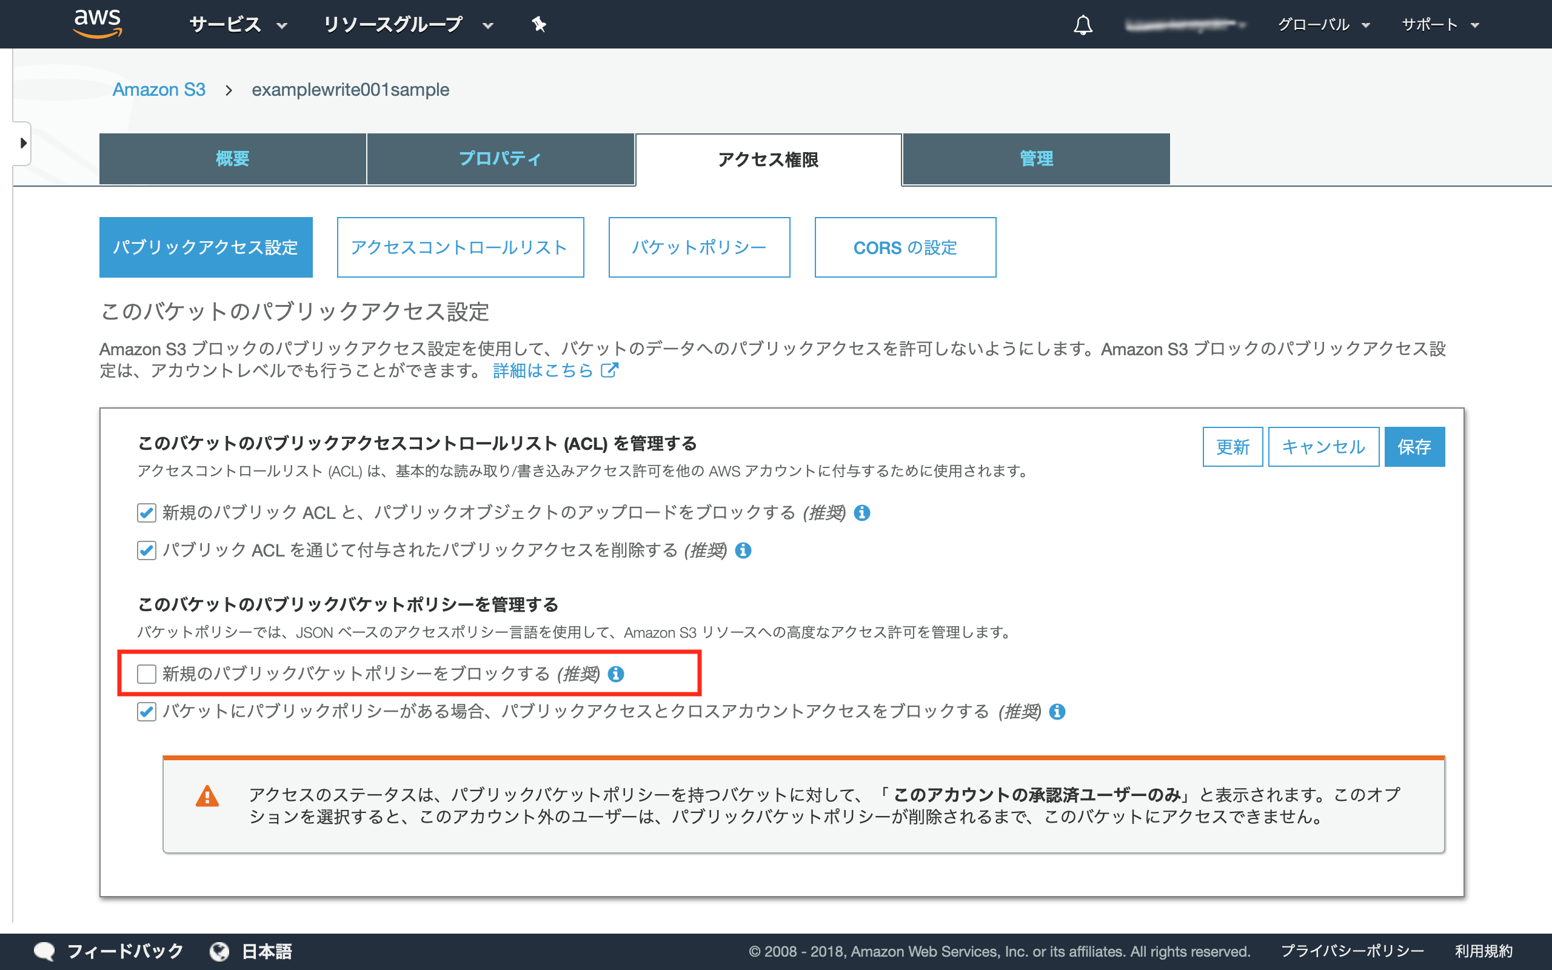Click heading このバケットのパブリックバケットポリシーを管理する
The height and width of the screenshot is (970, 1552).
348,604
